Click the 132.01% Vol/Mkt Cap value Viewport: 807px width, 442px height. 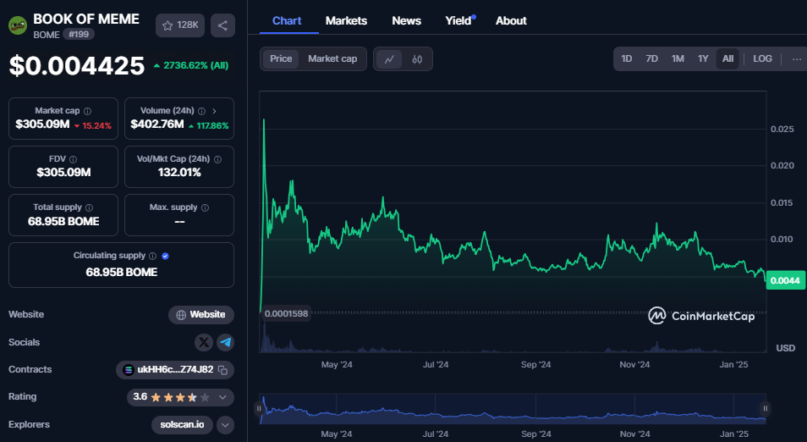[179, 173]
